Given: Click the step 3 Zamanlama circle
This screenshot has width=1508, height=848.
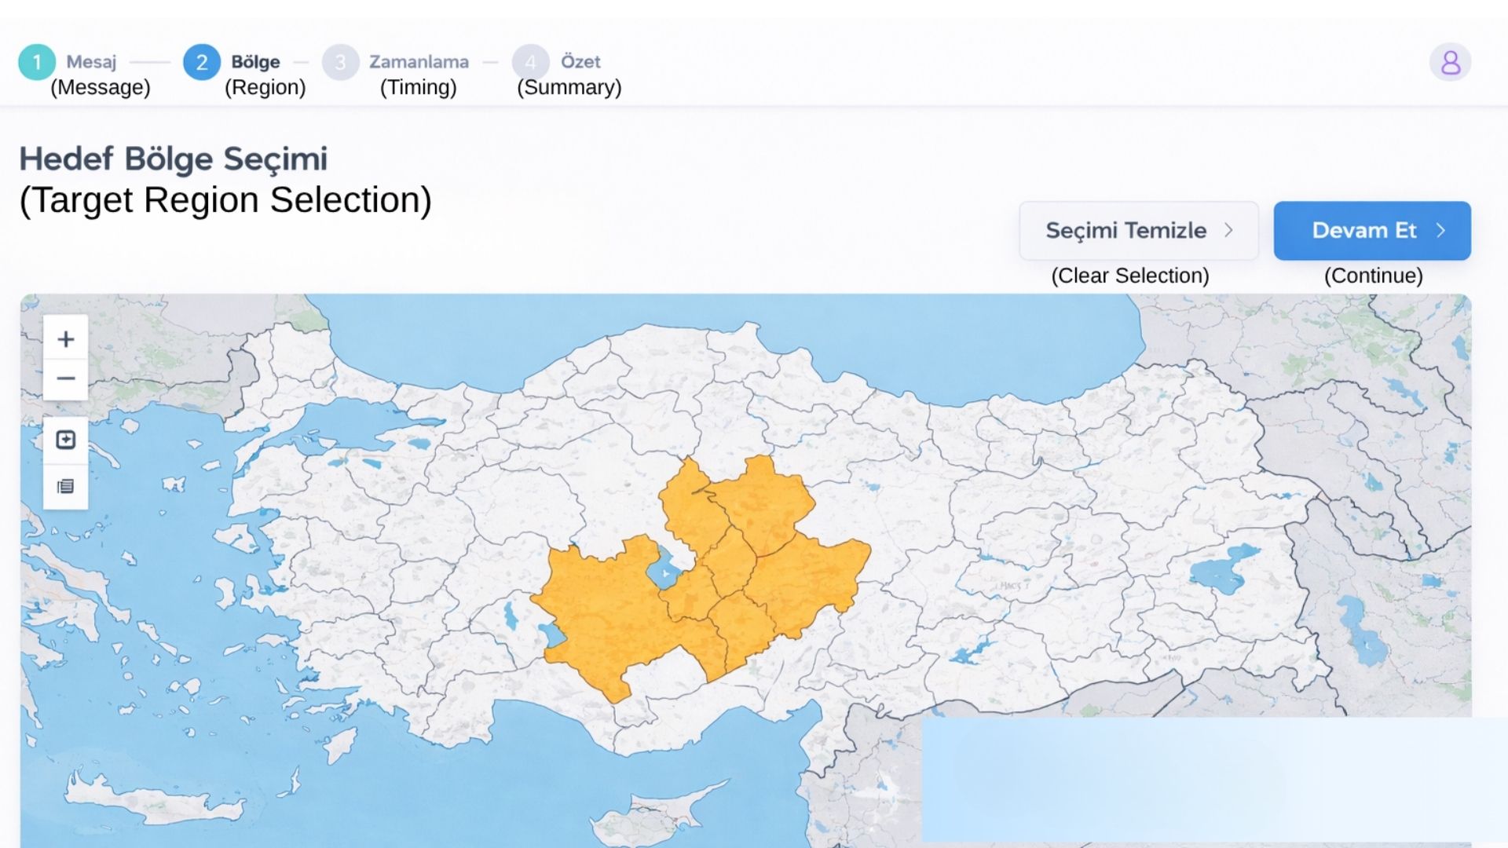Looking at the screenshot, I should pyautogui.click(x=340, y=62).
